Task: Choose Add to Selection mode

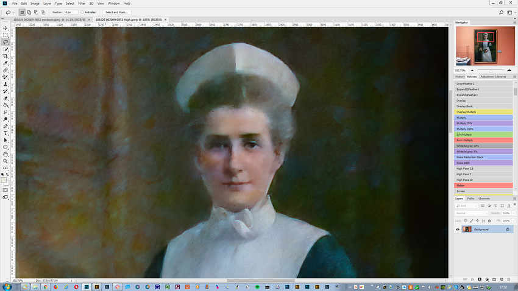Action: point(29,12)
